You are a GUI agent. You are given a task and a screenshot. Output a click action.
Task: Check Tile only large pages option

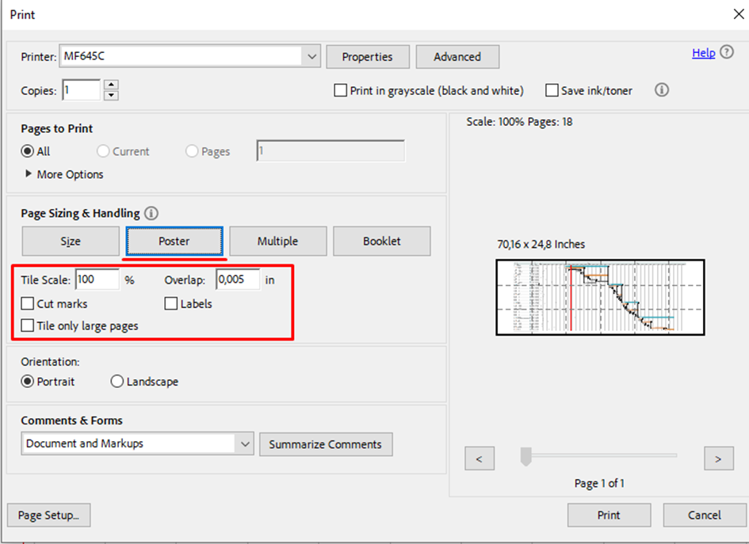point(28,325)
